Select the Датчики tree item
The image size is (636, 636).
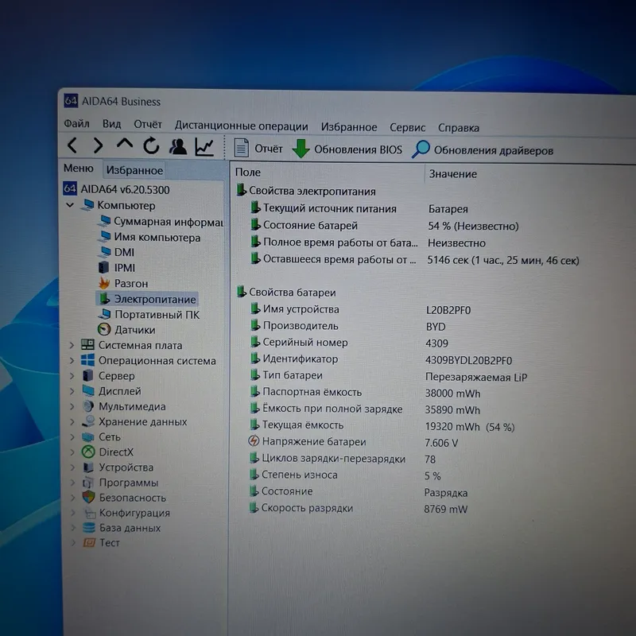[126, 330]
